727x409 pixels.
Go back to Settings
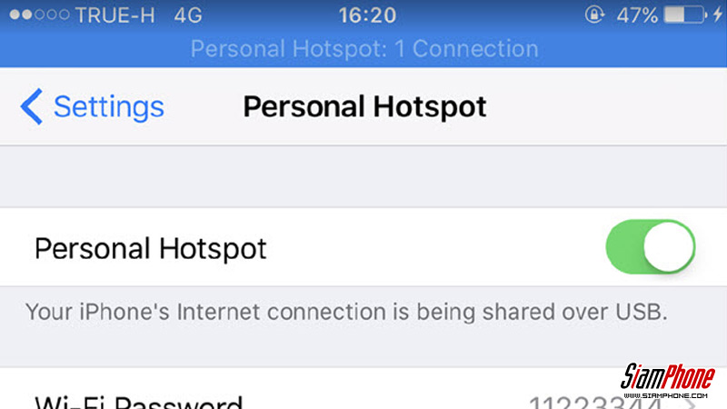[x=93, y=106]
